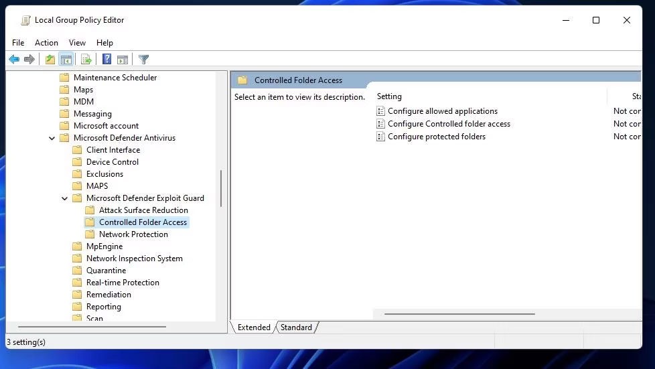Switch to the Standard tab
Image resolution: width=655 pixels, height=369 pixels.
(x=296, y=327)
